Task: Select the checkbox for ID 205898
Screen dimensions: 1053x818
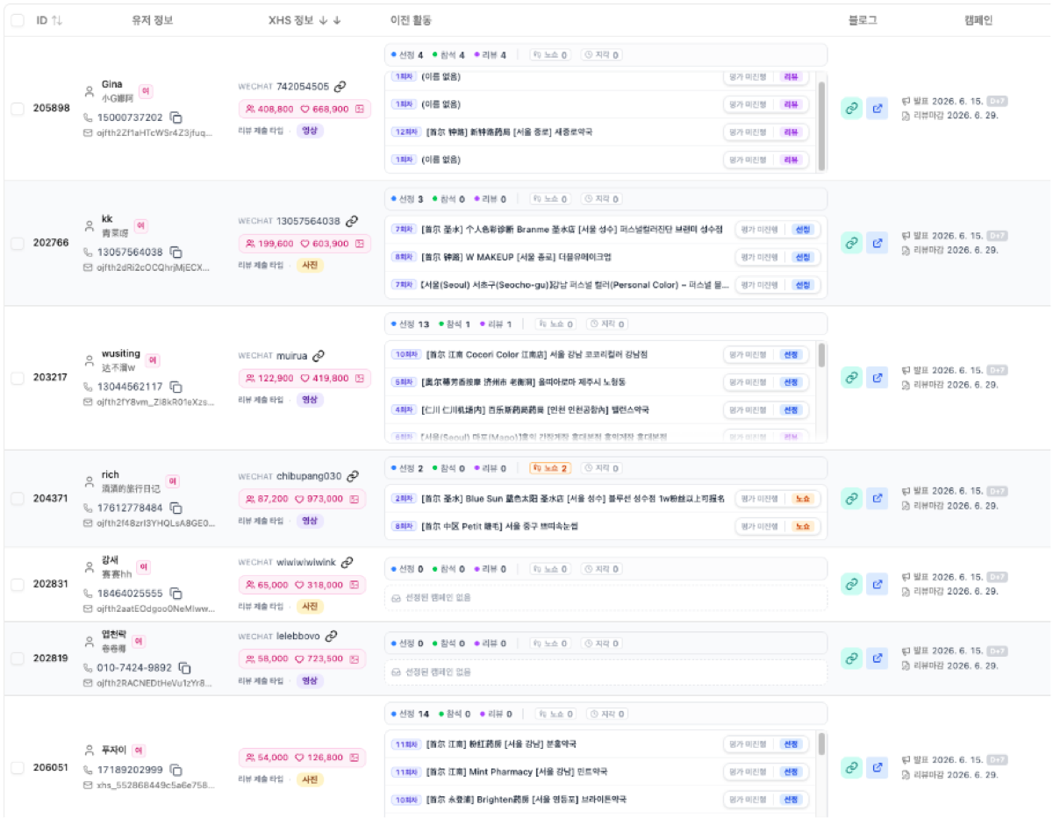Action: [x=18, y=109]
